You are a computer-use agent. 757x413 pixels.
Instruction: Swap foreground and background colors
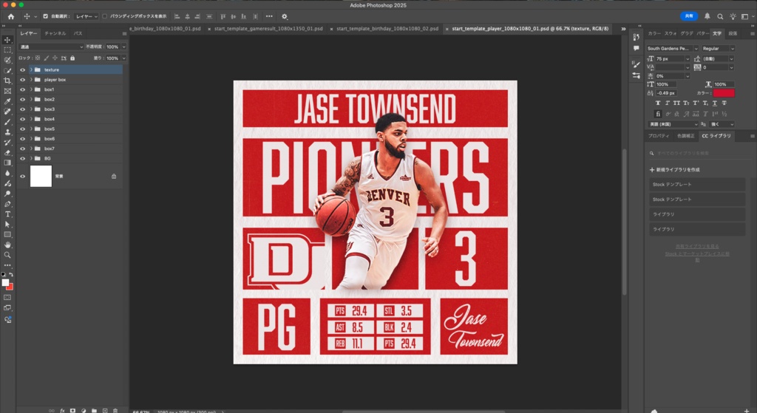11,275
